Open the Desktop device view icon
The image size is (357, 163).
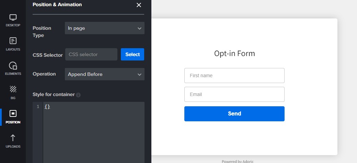[13, 20]
